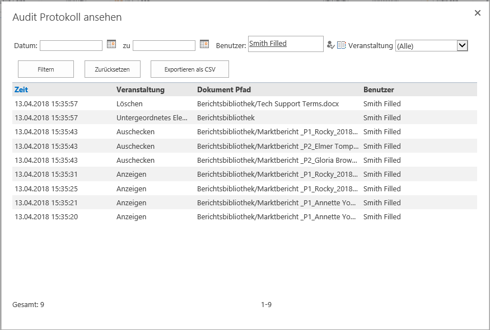Open the address book browse icon
Image resolution: width=490 pixels, height=330 pixels.
click(x=341, y=45)
